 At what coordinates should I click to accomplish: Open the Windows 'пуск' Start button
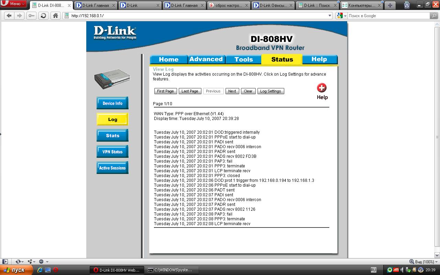pos(17,270)
